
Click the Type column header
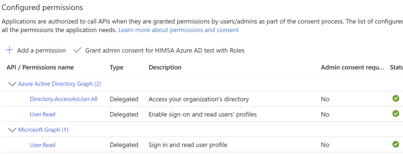coord(116,67)
